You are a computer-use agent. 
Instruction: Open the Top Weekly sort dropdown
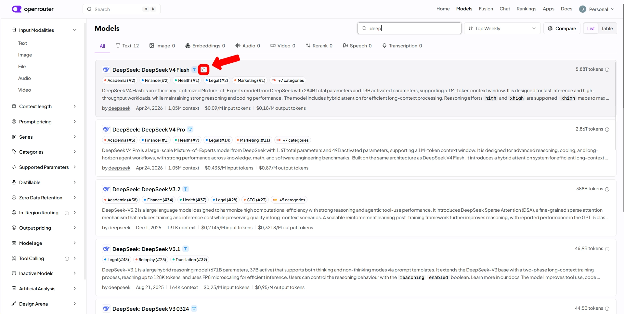[502, 29]
